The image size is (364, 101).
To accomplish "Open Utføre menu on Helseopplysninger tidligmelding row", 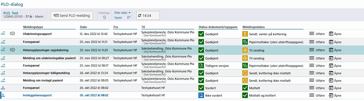I will click(317, 73).
